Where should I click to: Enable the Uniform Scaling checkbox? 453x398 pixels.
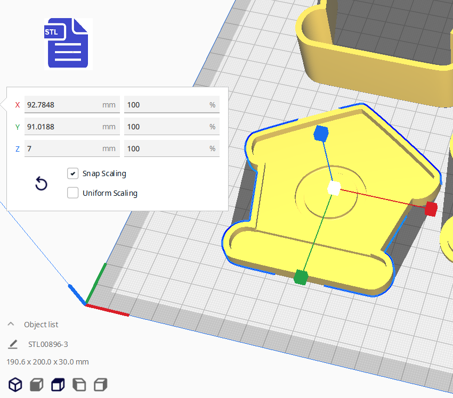[x=73, y=193]
